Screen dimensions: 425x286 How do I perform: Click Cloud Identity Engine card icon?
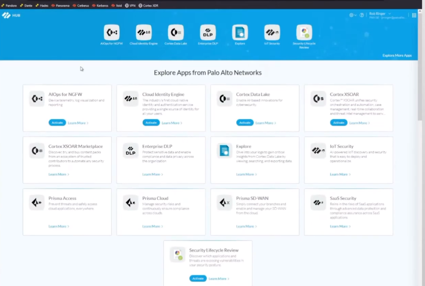click(131, 98)
